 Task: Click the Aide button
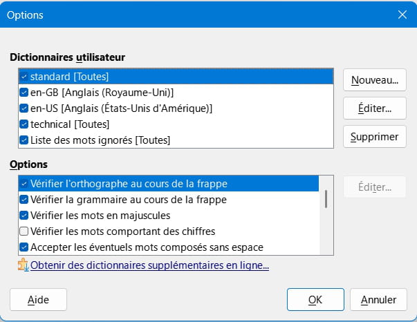click(38, 300)
